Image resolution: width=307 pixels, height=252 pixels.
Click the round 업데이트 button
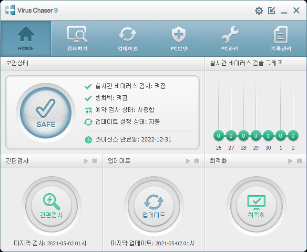point(153,206)
